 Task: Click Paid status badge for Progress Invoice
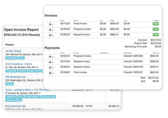(155, 29)
